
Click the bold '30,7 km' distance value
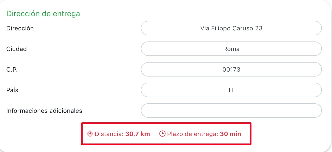[138, 134]
